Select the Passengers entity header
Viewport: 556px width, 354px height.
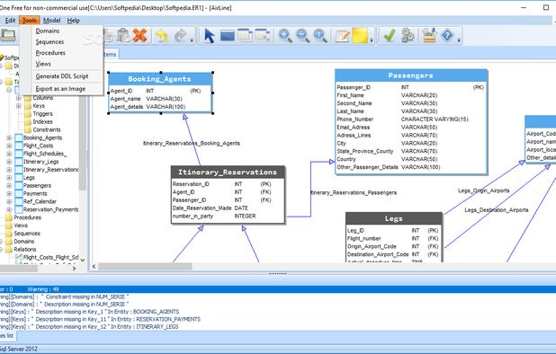coord(411,75)
